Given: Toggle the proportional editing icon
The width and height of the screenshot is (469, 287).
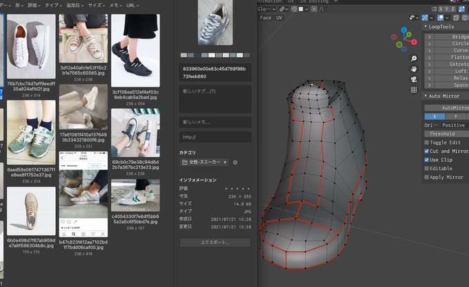Looking at the screenshot, I should pos(314,9).
